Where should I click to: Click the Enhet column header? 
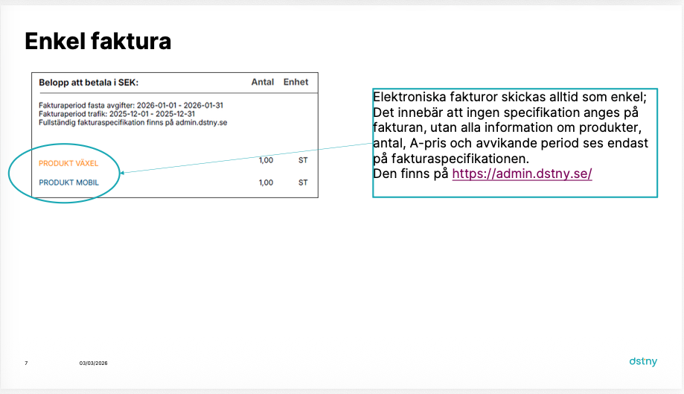point(295,82)
